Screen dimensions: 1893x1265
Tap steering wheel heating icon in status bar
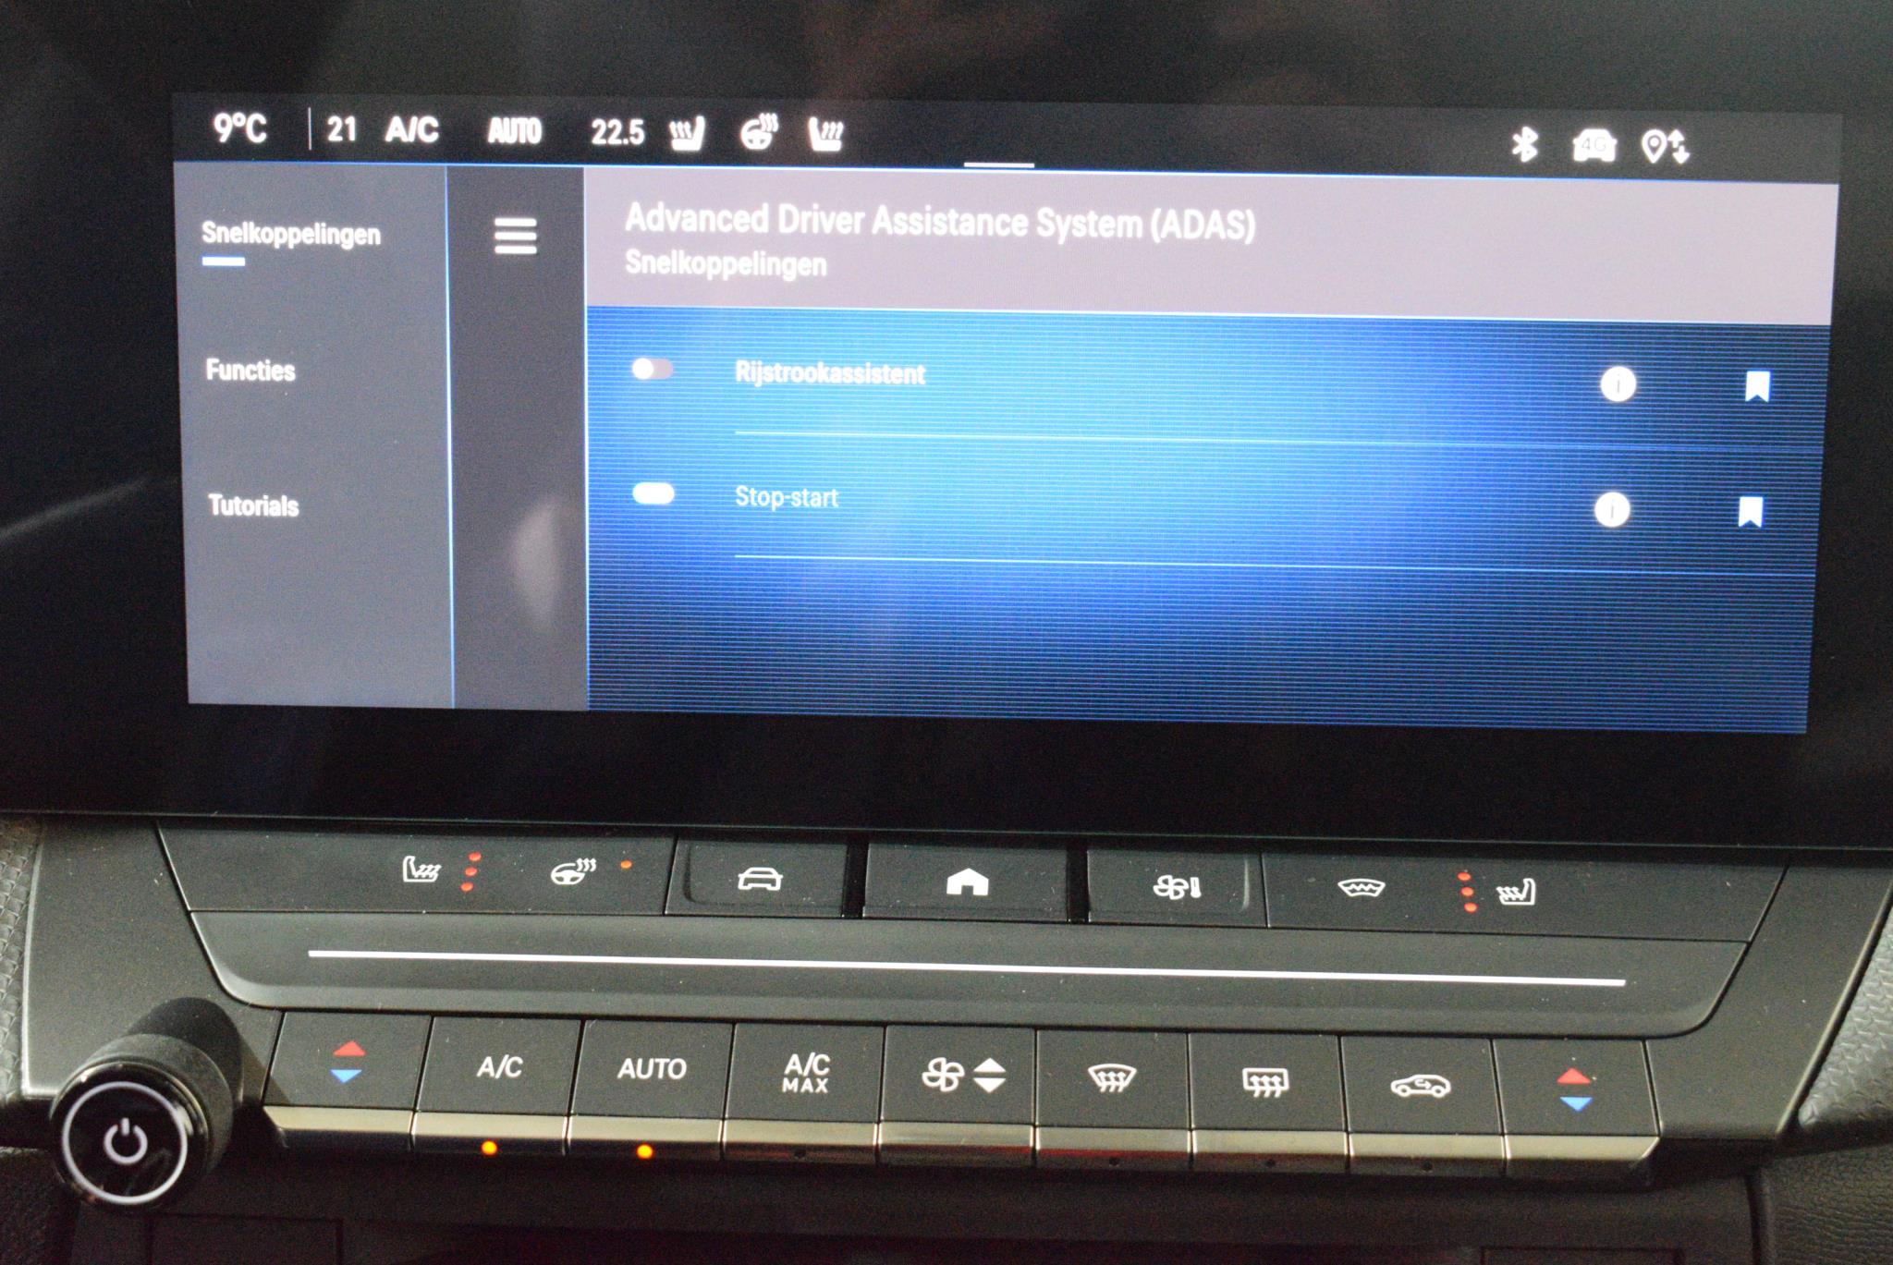click(759, 133)
